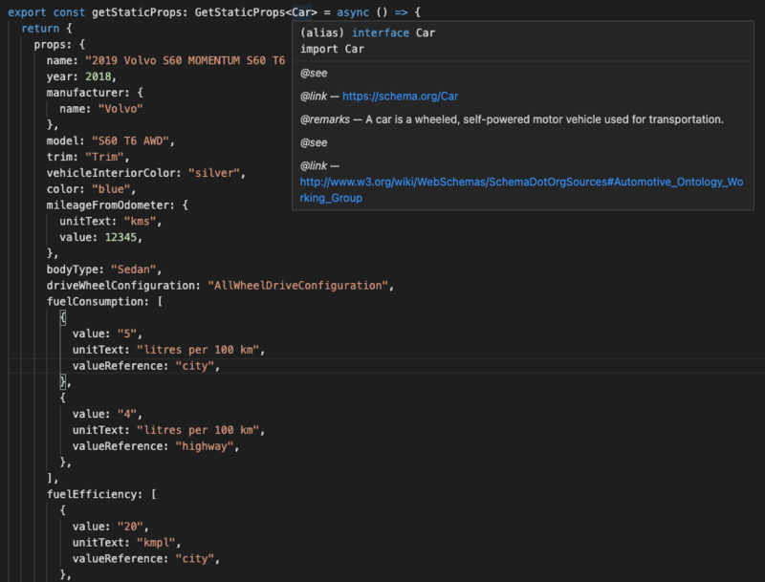Click the "blue" color value
This screenshot has height=582, width=765.
111,189
